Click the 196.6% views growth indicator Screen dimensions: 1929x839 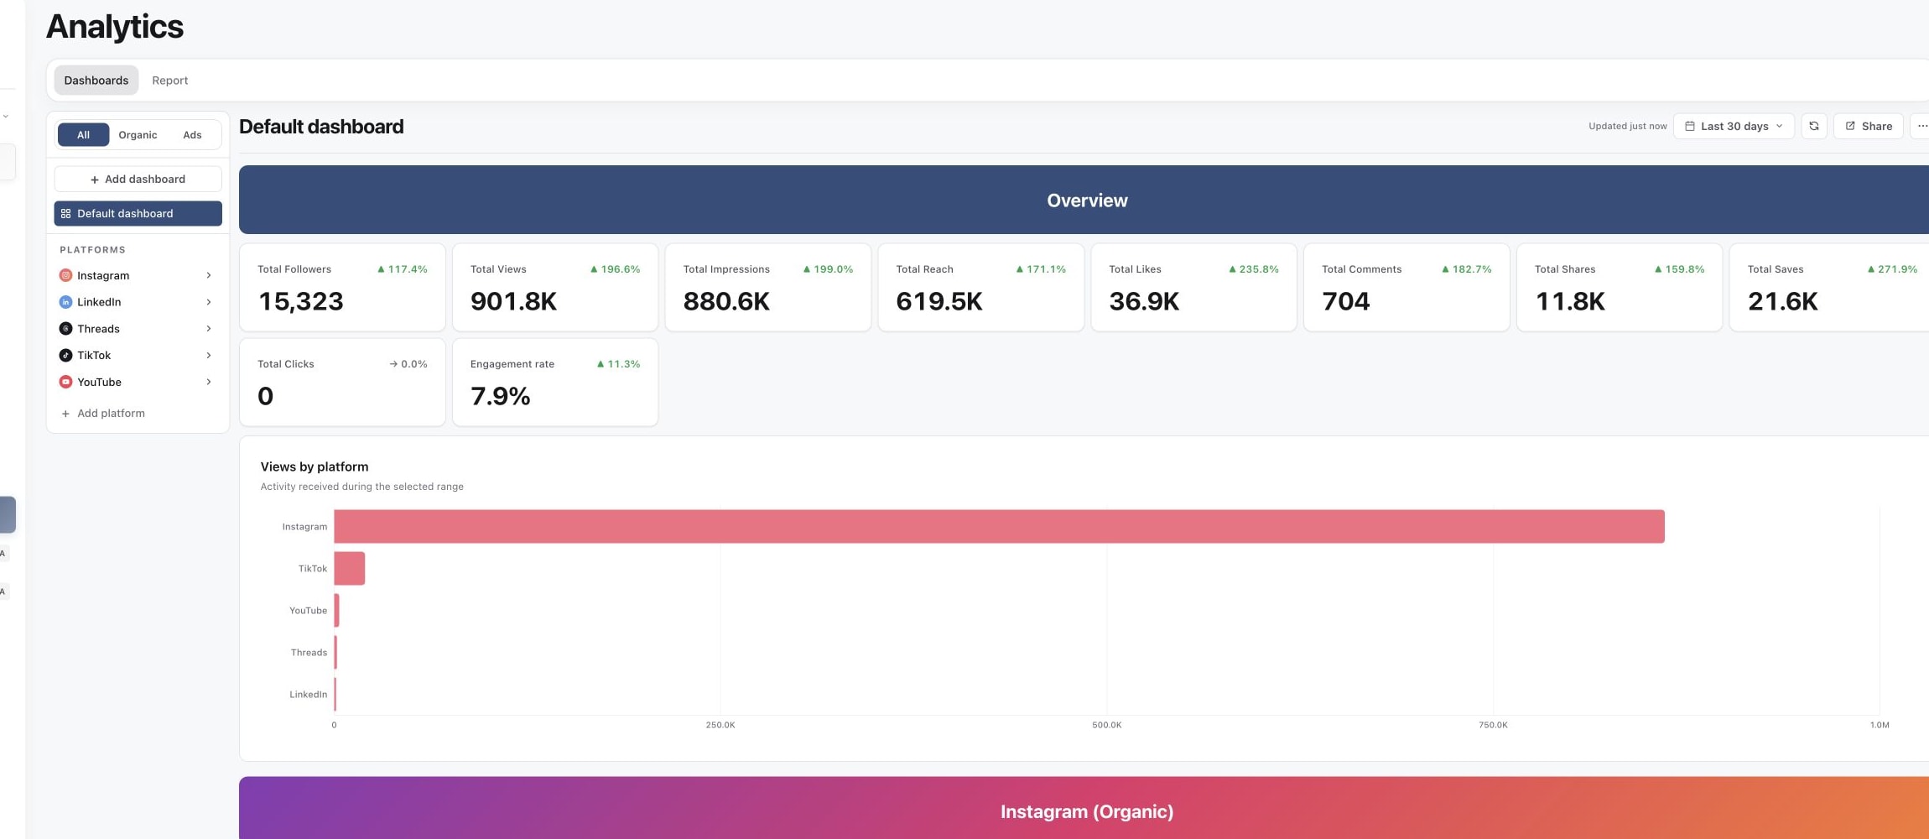click(x=615, y=269)
